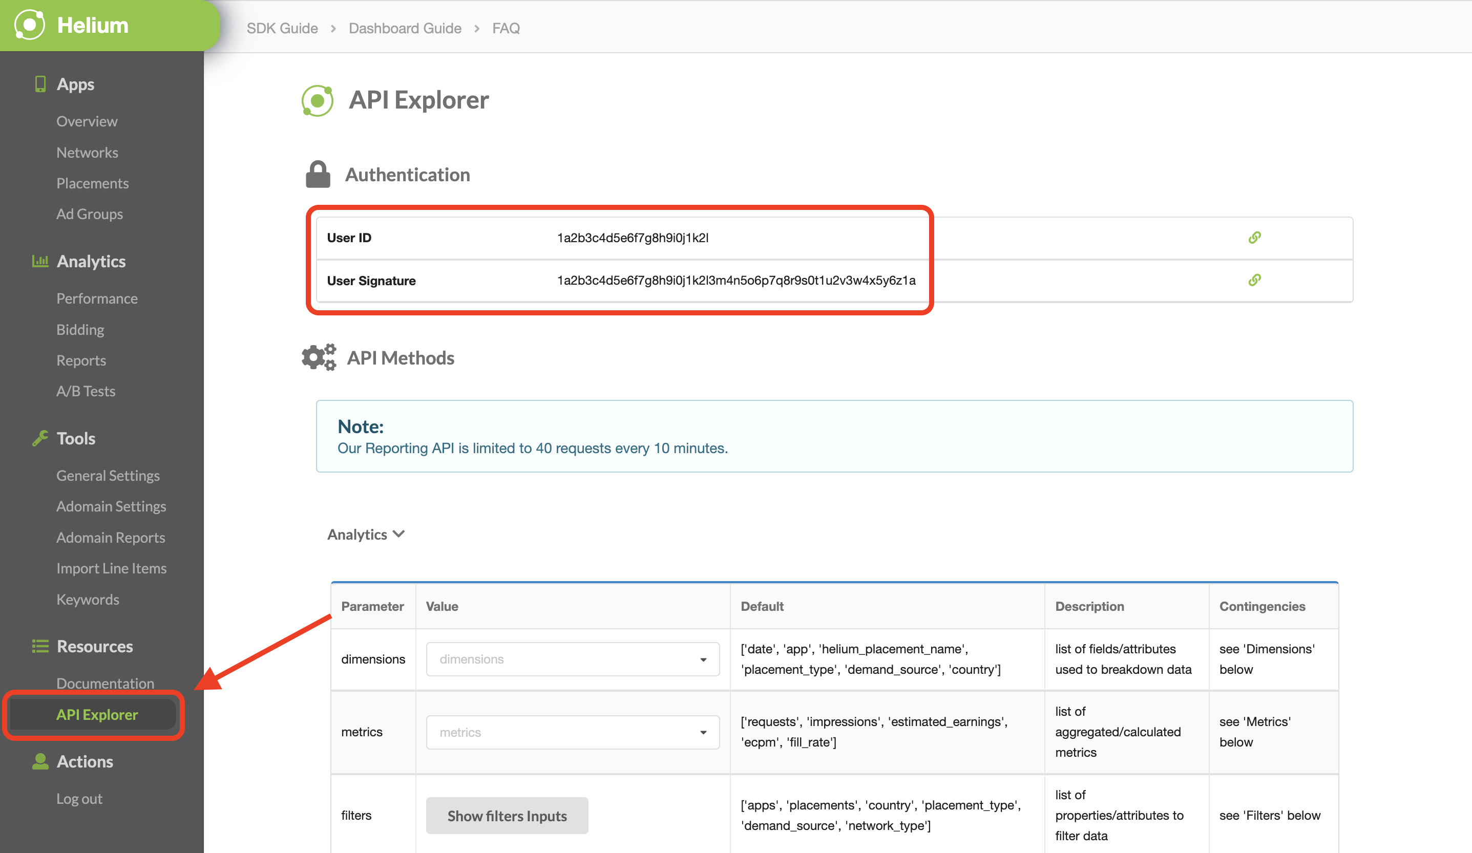
Task: Click the User Signature copy link icon
Action: coord(1255,280)
